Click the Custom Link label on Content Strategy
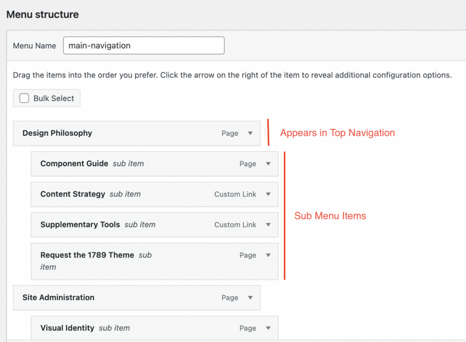This screenshot has width=466, height=342. click(x=235, y=194)
